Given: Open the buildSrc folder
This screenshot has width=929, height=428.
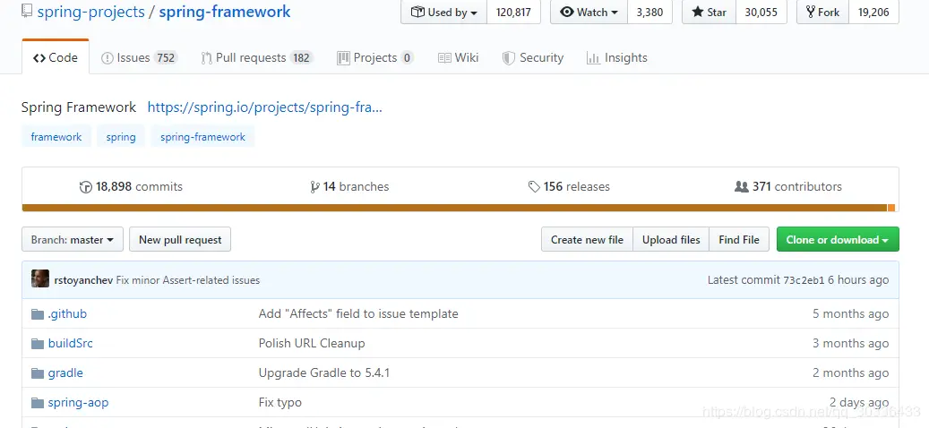Looking at the screenshot, I should point(71,343).
